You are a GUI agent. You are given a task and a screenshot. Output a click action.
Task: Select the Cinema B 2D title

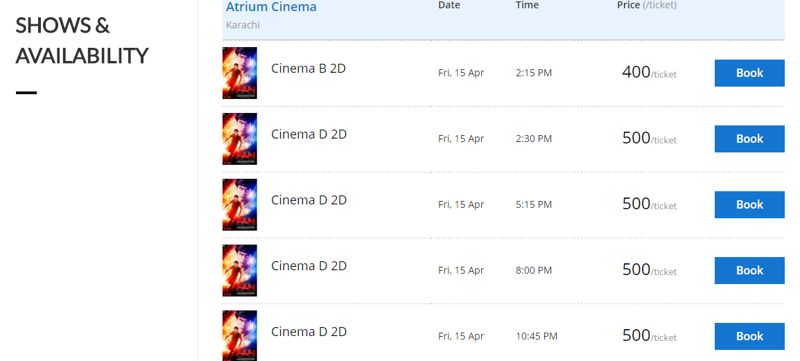tap(308, 69)
